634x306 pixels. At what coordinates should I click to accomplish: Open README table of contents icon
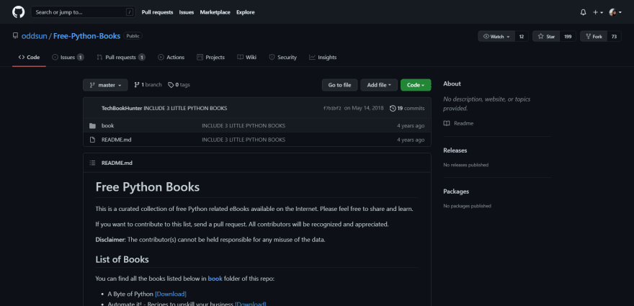(93, 163)
